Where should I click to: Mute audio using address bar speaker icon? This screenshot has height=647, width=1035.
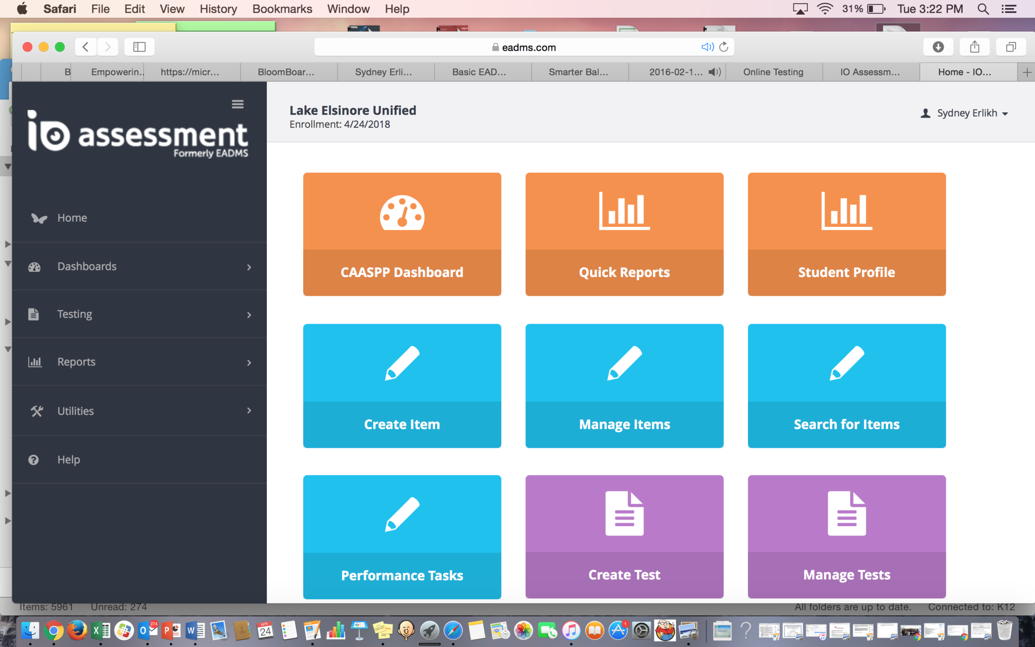(707, 47)
